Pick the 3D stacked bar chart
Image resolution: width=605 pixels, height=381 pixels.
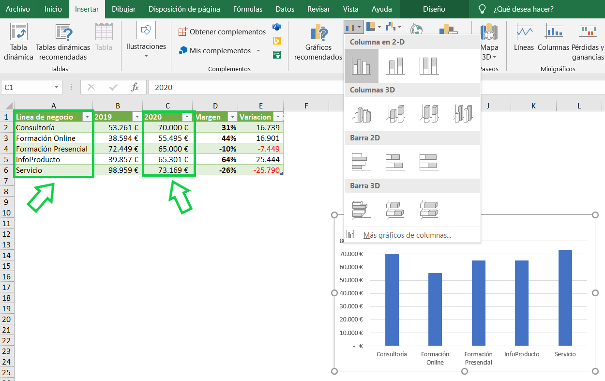[395, 209]
